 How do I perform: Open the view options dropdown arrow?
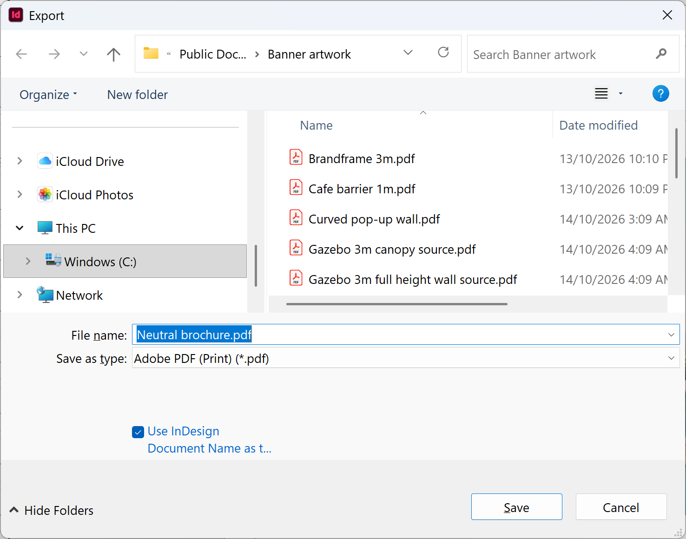point(620,94)
